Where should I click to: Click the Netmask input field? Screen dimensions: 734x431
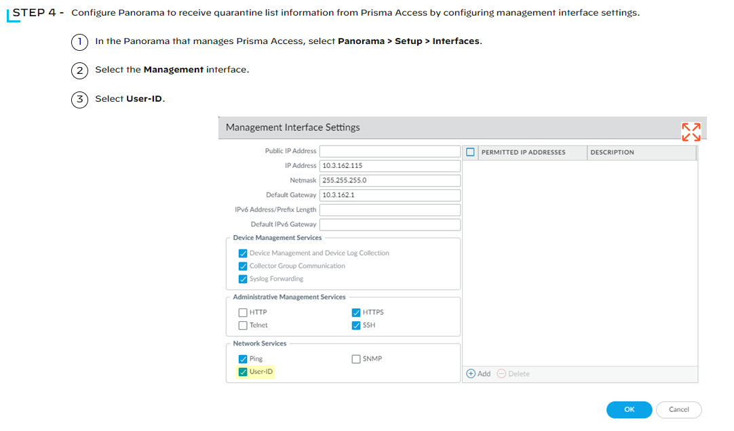click(389, 180)
